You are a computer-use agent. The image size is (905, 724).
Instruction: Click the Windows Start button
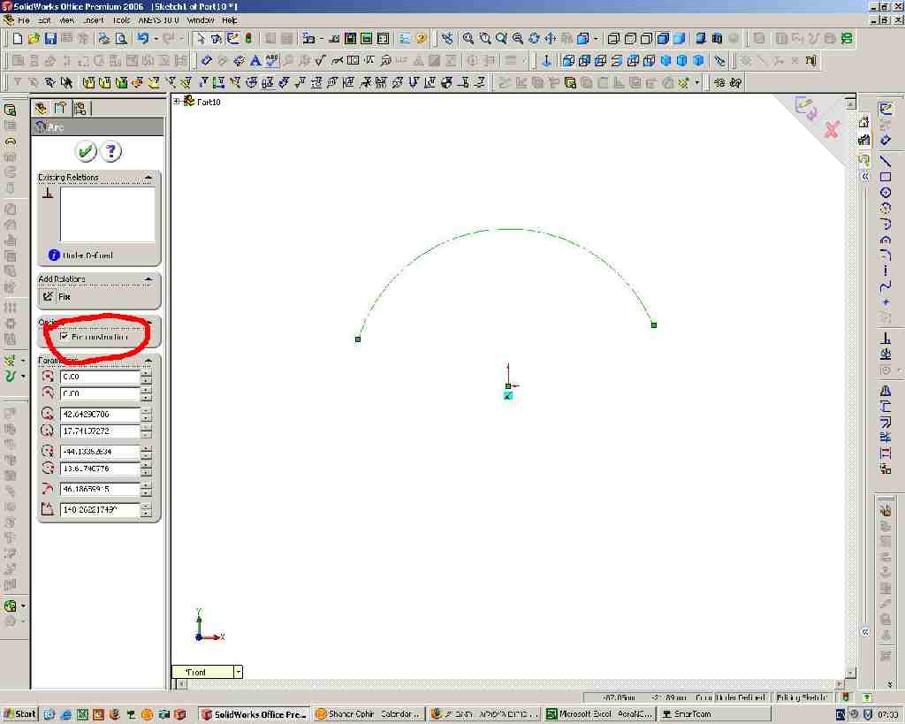coord(19,714)
